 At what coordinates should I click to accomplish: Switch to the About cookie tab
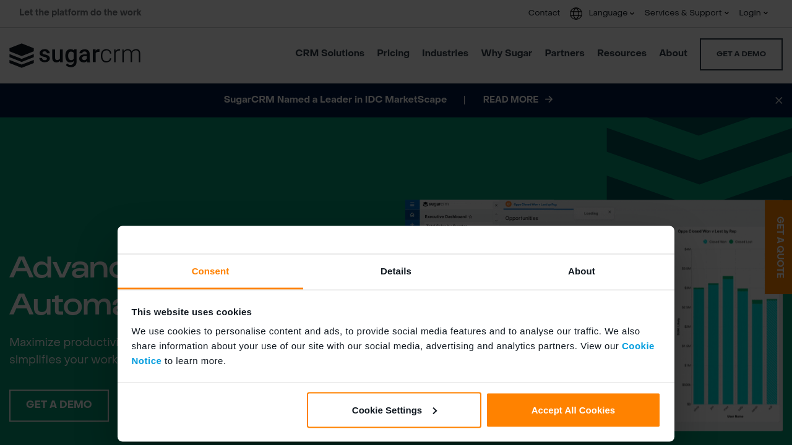pos(581,271)
